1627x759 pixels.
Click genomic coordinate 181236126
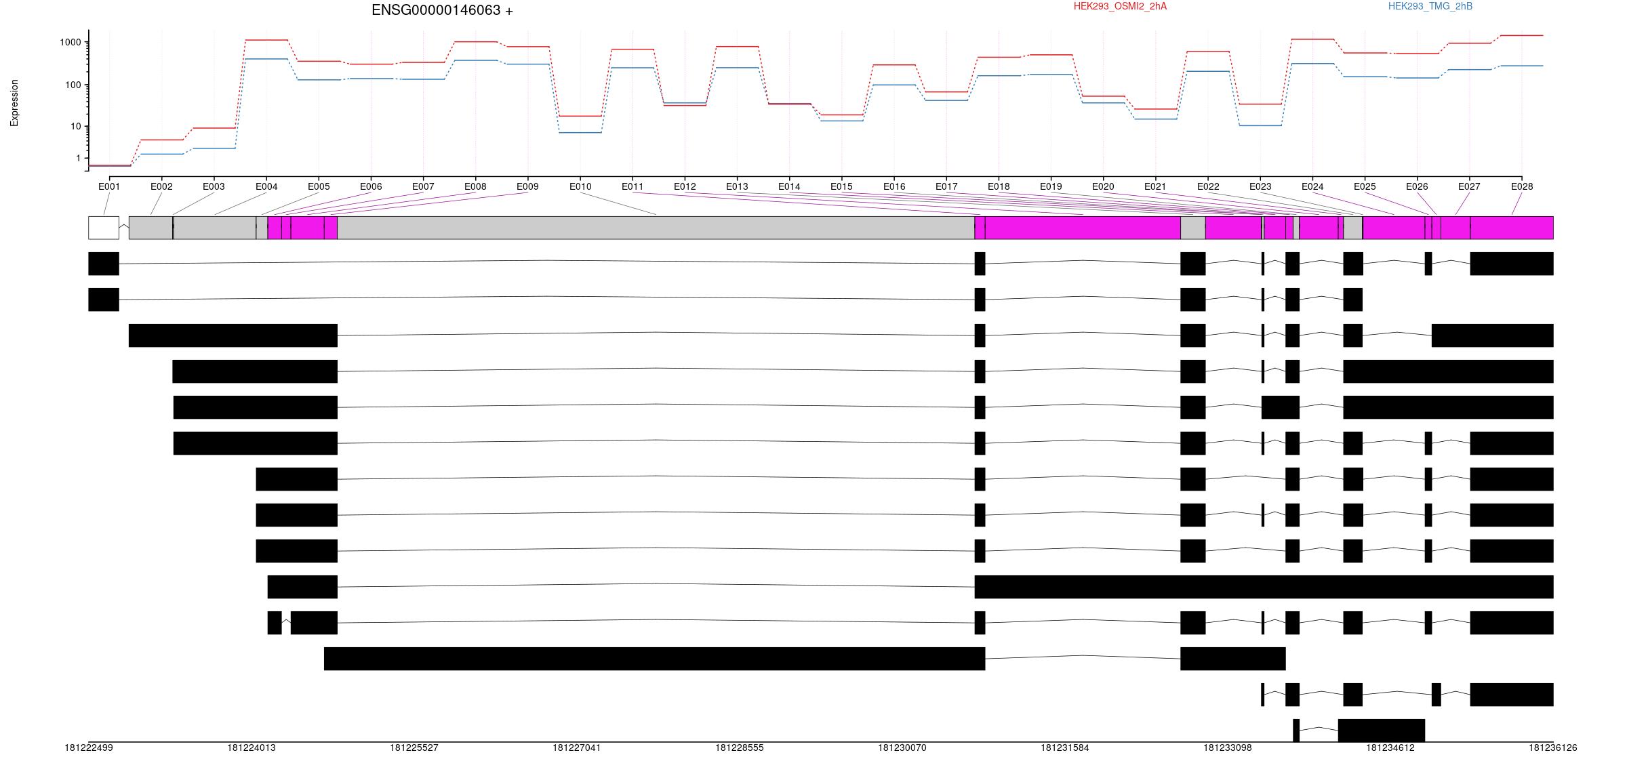click(1553, 748)
